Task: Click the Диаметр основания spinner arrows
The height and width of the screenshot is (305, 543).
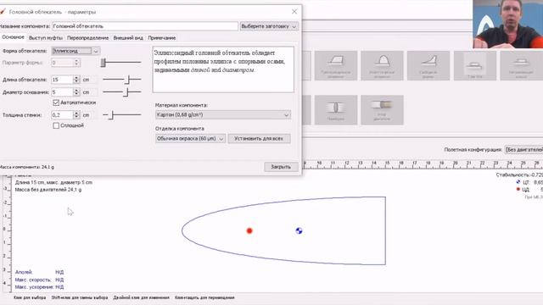Action: [76, 92]
